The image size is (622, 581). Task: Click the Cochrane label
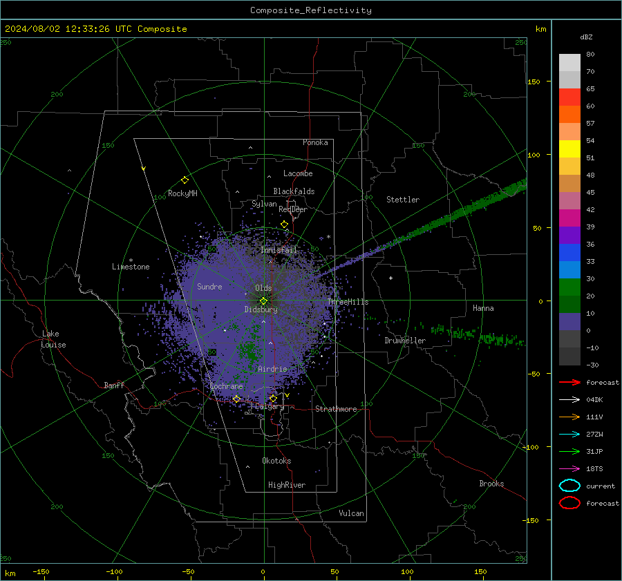(226, 386)
